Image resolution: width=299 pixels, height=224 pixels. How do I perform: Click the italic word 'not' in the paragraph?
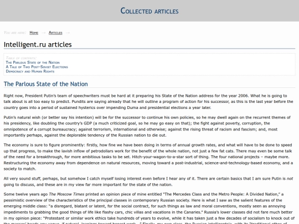tap(290, 179)
